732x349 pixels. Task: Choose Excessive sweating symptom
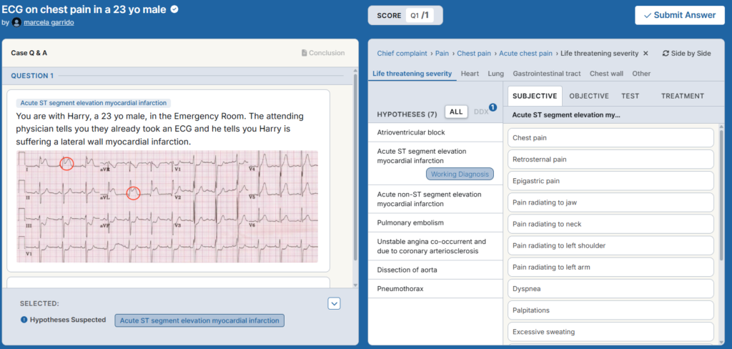pyautogui.click(x=610, y=332)
